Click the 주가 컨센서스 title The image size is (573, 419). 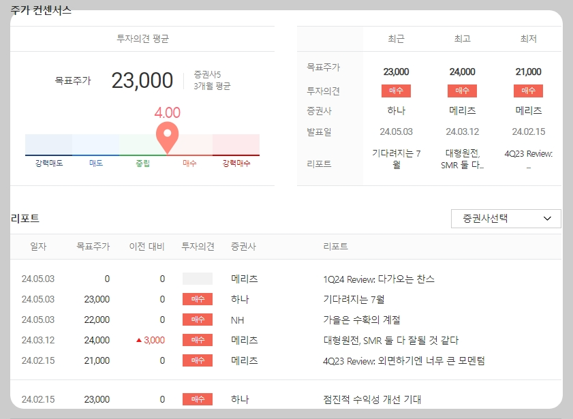[41, 10]
